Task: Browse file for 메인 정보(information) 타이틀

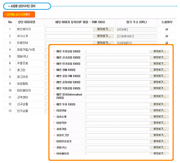Action: click(x=159, y=96)
